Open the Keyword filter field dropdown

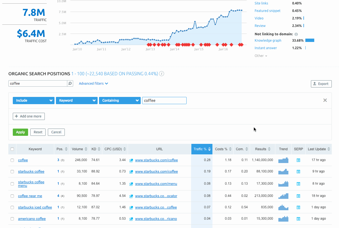[x=77, y=101]
